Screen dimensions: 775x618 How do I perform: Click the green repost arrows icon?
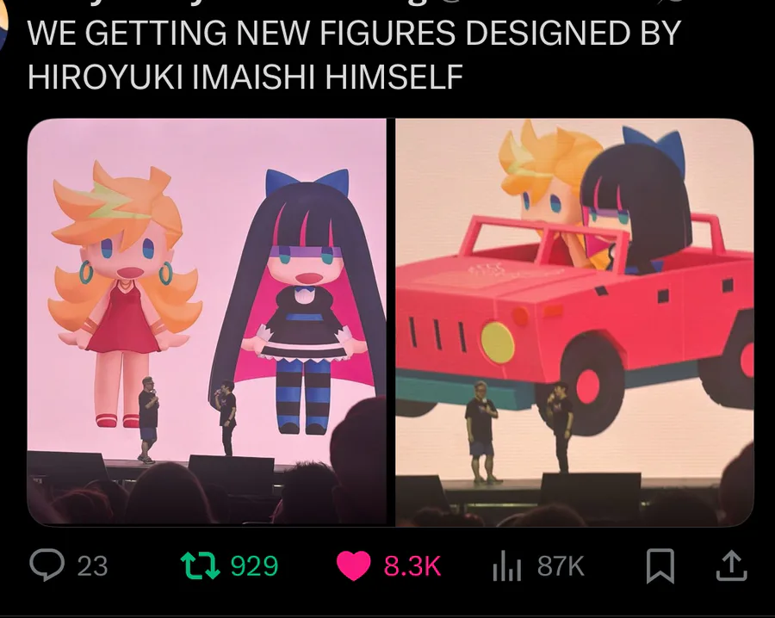pos(200,565)
